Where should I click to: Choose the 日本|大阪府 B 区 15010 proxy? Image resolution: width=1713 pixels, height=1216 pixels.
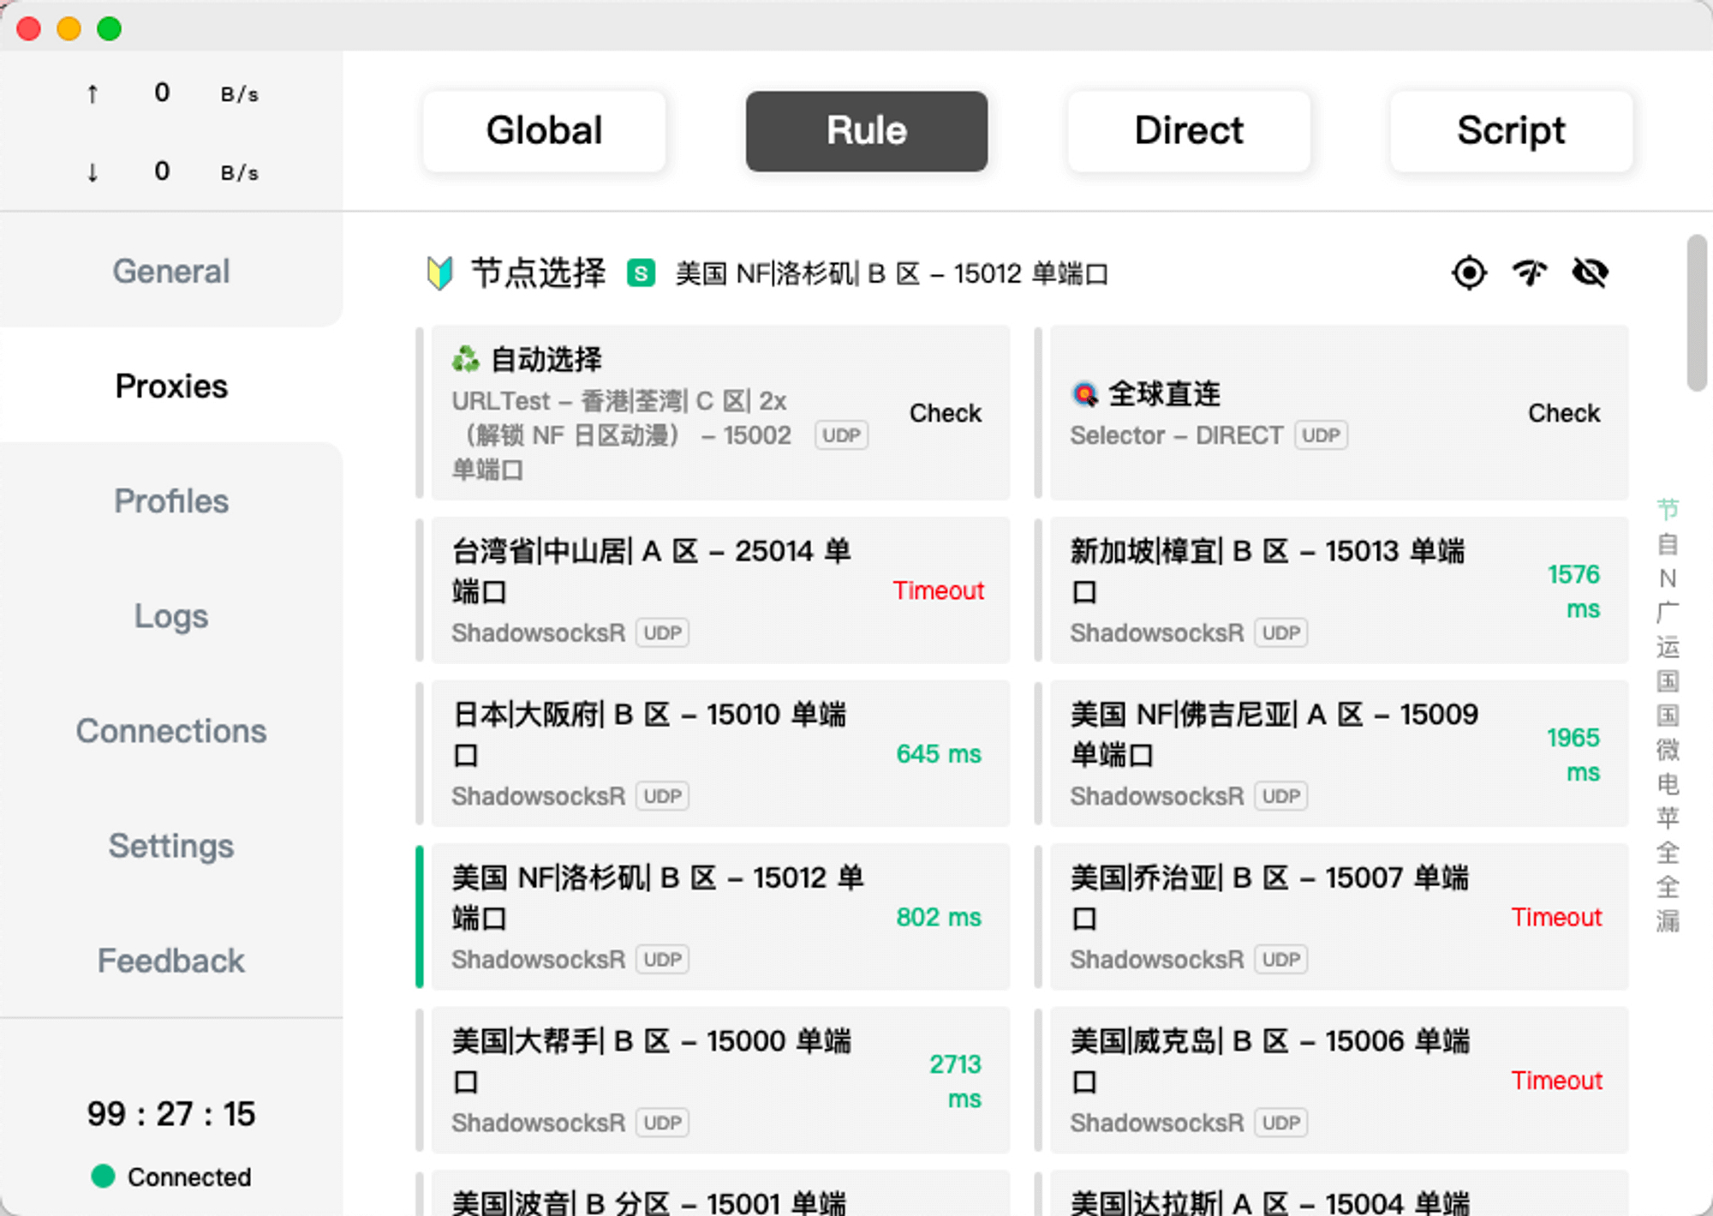tap(719, 752)
